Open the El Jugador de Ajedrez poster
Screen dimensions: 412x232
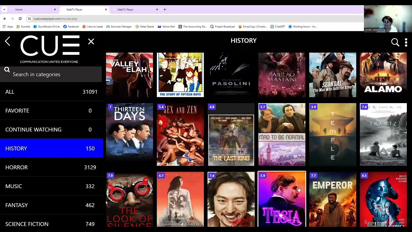coord(383,199)
